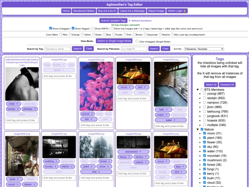Image resolution: width=249 pixels, height=187 pixels.
Task: Remove the onsen tag via its X
Action: coord(166,115)
